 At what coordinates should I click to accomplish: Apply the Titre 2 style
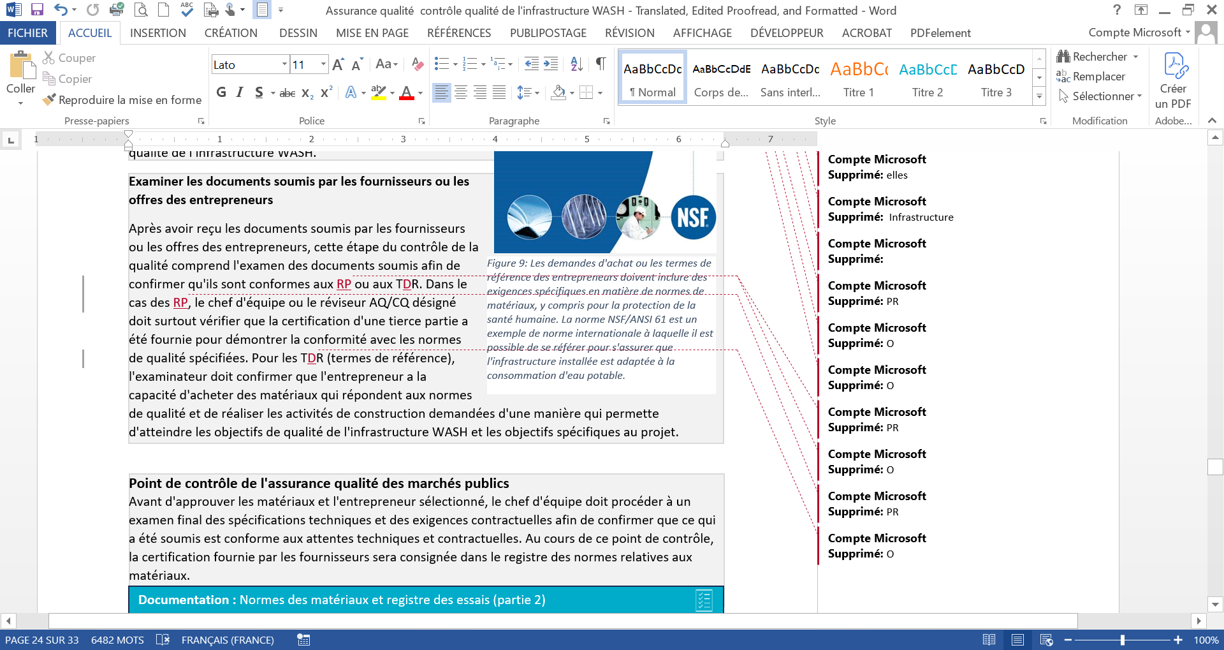coord(928,77)
